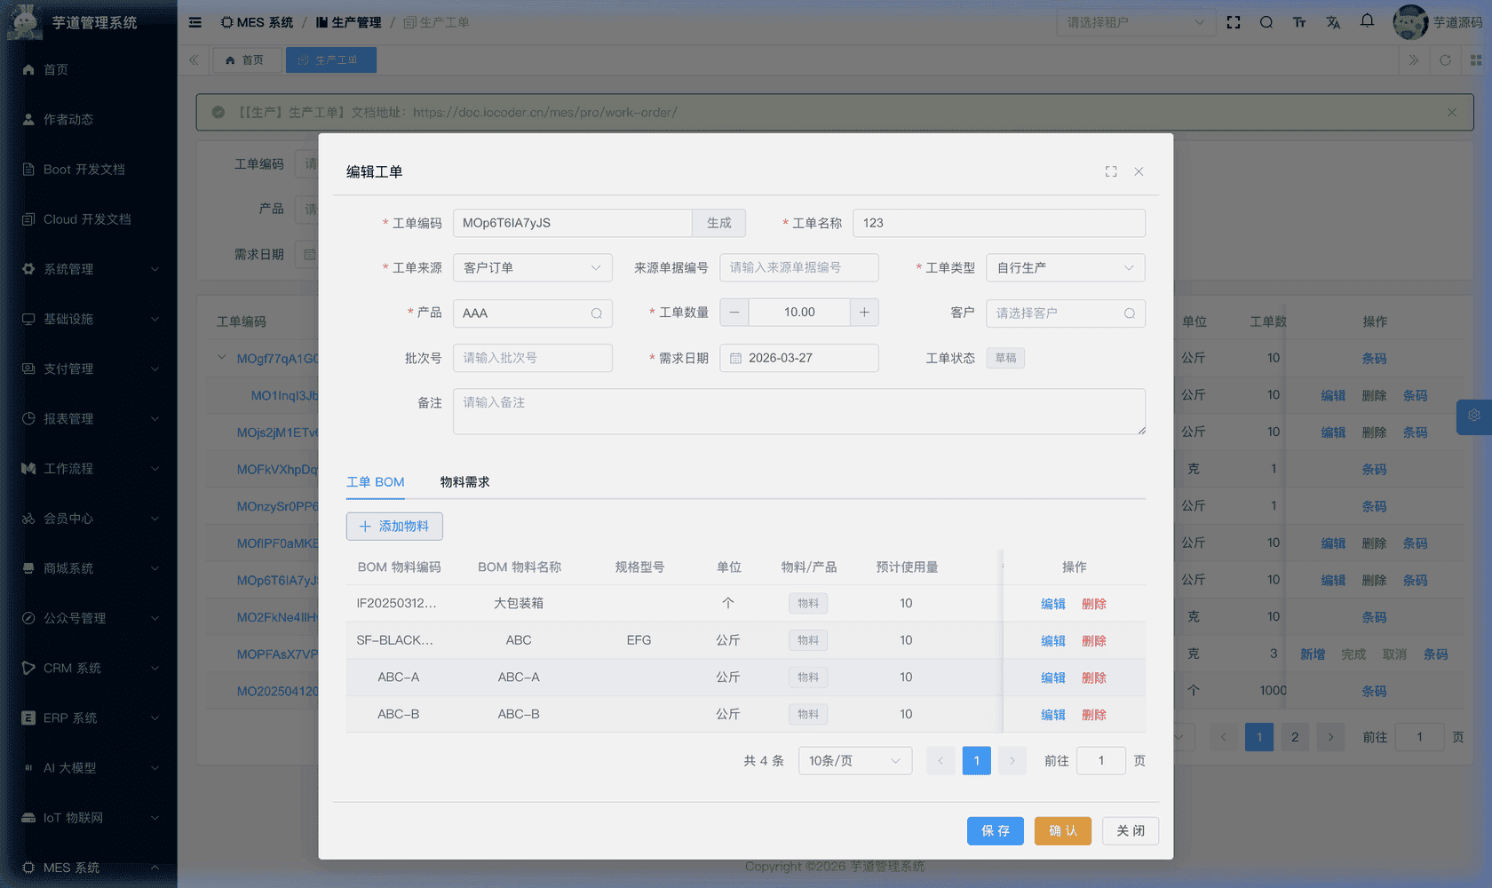Click 添加物料 to add a material
Image resolution: width=1492 pixels, height=888 pixels.
(394, 526)
